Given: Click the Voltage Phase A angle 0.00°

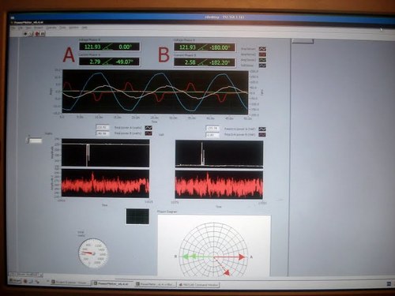Looking at the screenshot, I should pyautogui.click(x=125, y=47).
